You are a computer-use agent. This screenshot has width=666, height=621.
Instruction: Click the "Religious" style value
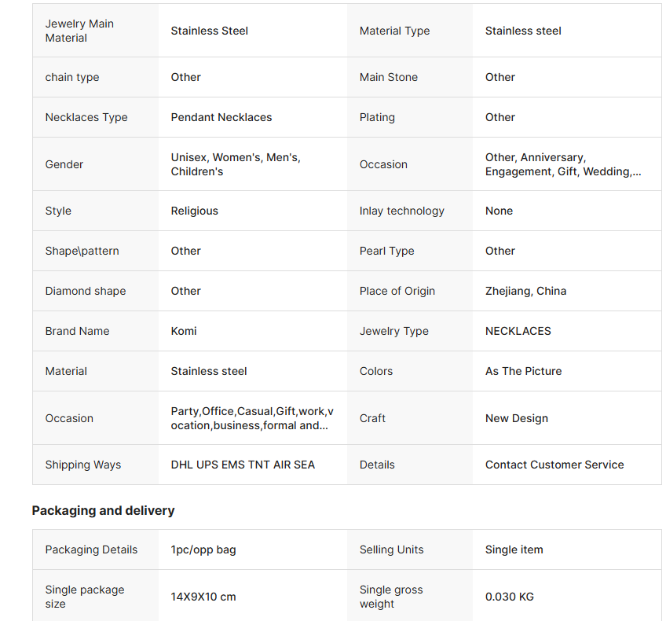click(x=195, y=211)
